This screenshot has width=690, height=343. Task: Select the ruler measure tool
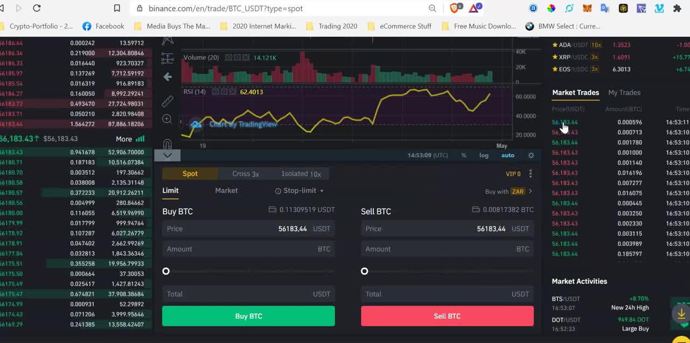point(168,101)
